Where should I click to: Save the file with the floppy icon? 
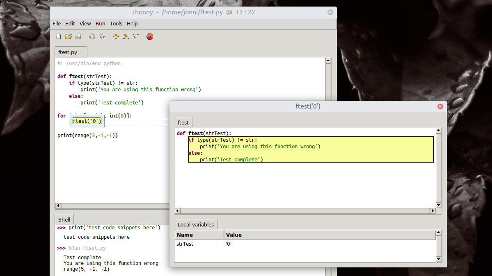tap(78, 37)
